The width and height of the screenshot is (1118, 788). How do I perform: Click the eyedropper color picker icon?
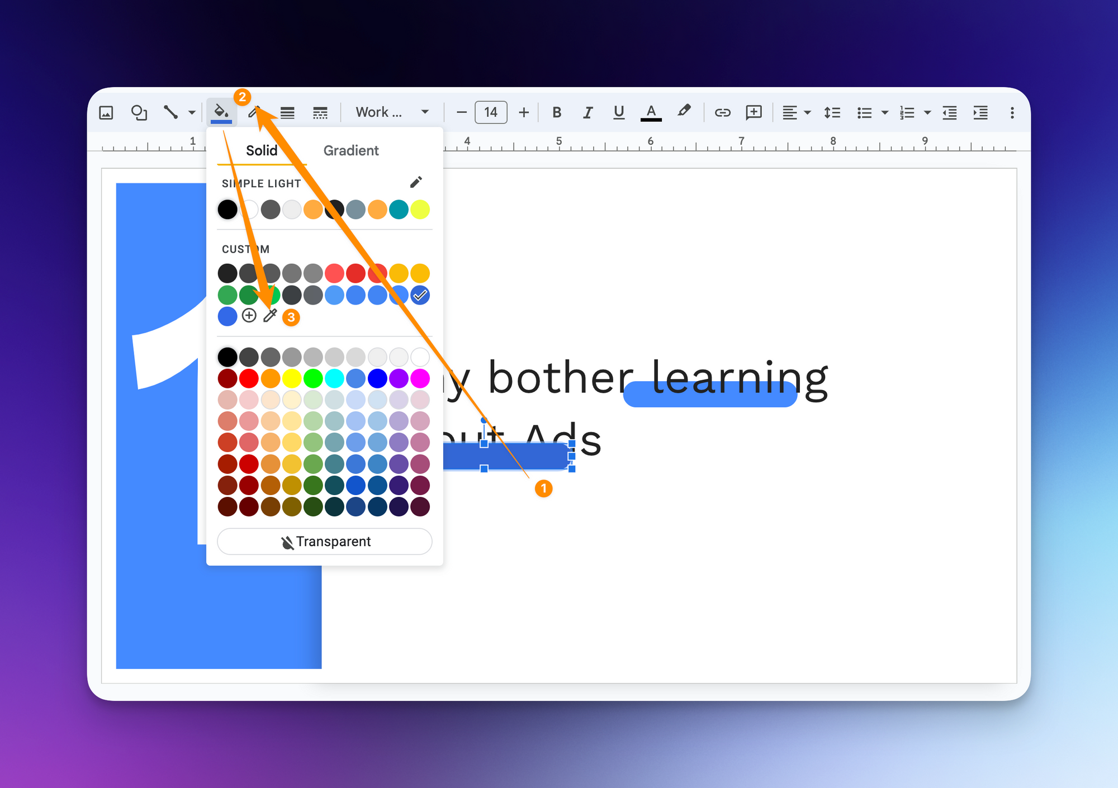pyautogui.click(x=270, y=316)
